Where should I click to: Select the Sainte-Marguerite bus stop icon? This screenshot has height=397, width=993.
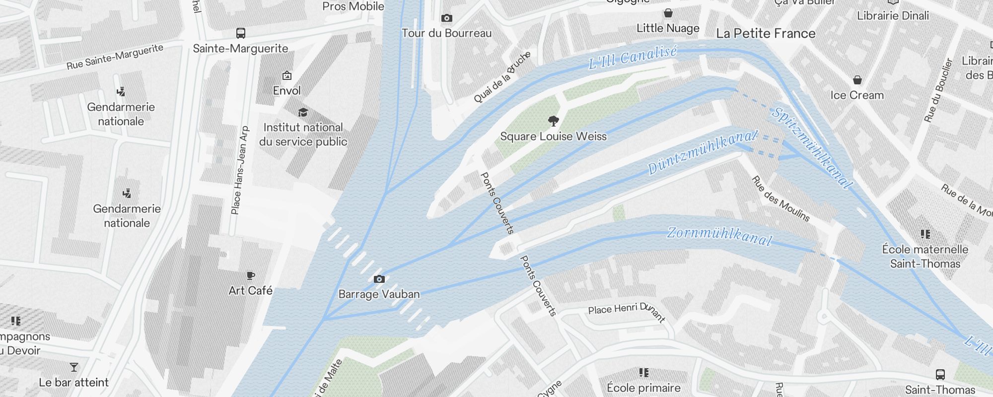(241, 33)
